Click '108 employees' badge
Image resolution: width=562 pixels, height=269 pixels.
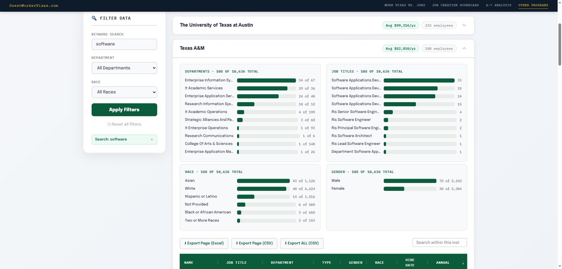pyautogui.click(x=439, y=48)
